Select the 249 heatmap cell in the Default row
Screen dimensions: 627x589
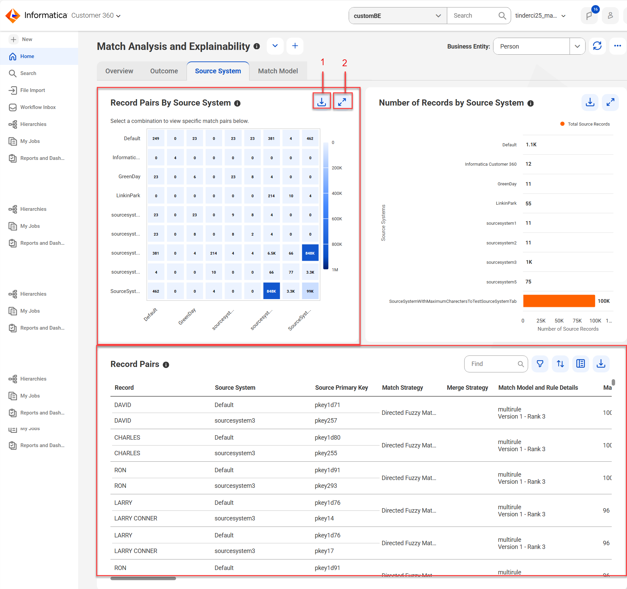pyautogui.click(x=156, y=138)
